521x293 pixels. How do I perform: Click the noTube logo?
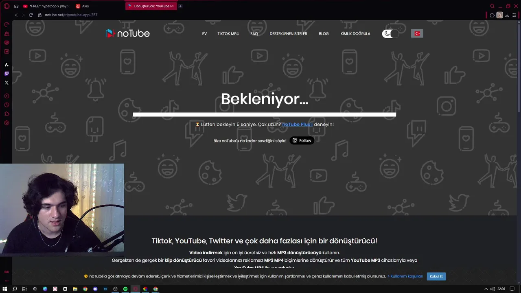127,33
